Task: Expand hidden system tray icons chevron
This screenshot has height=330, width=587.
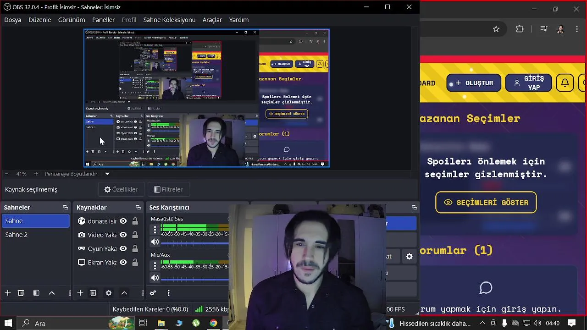Action: click(x=482, y=323)
